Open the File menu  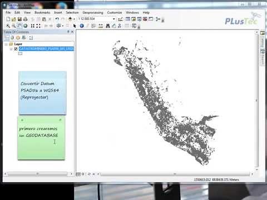8,12
